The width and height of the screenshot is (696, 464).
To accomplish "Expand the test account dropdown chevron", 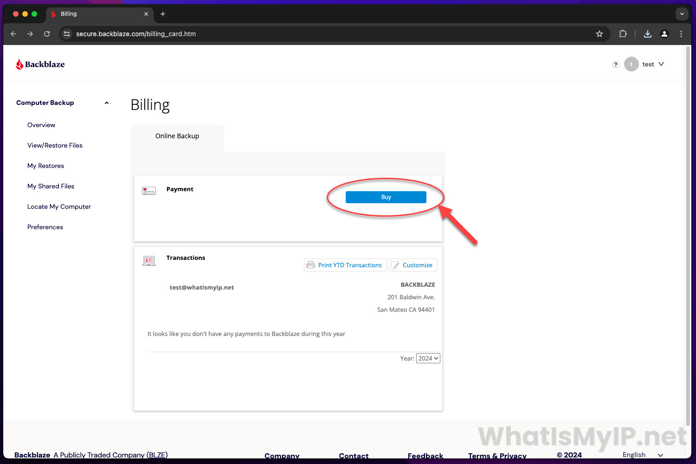I will pyautogui.click(x=661, y=64).
